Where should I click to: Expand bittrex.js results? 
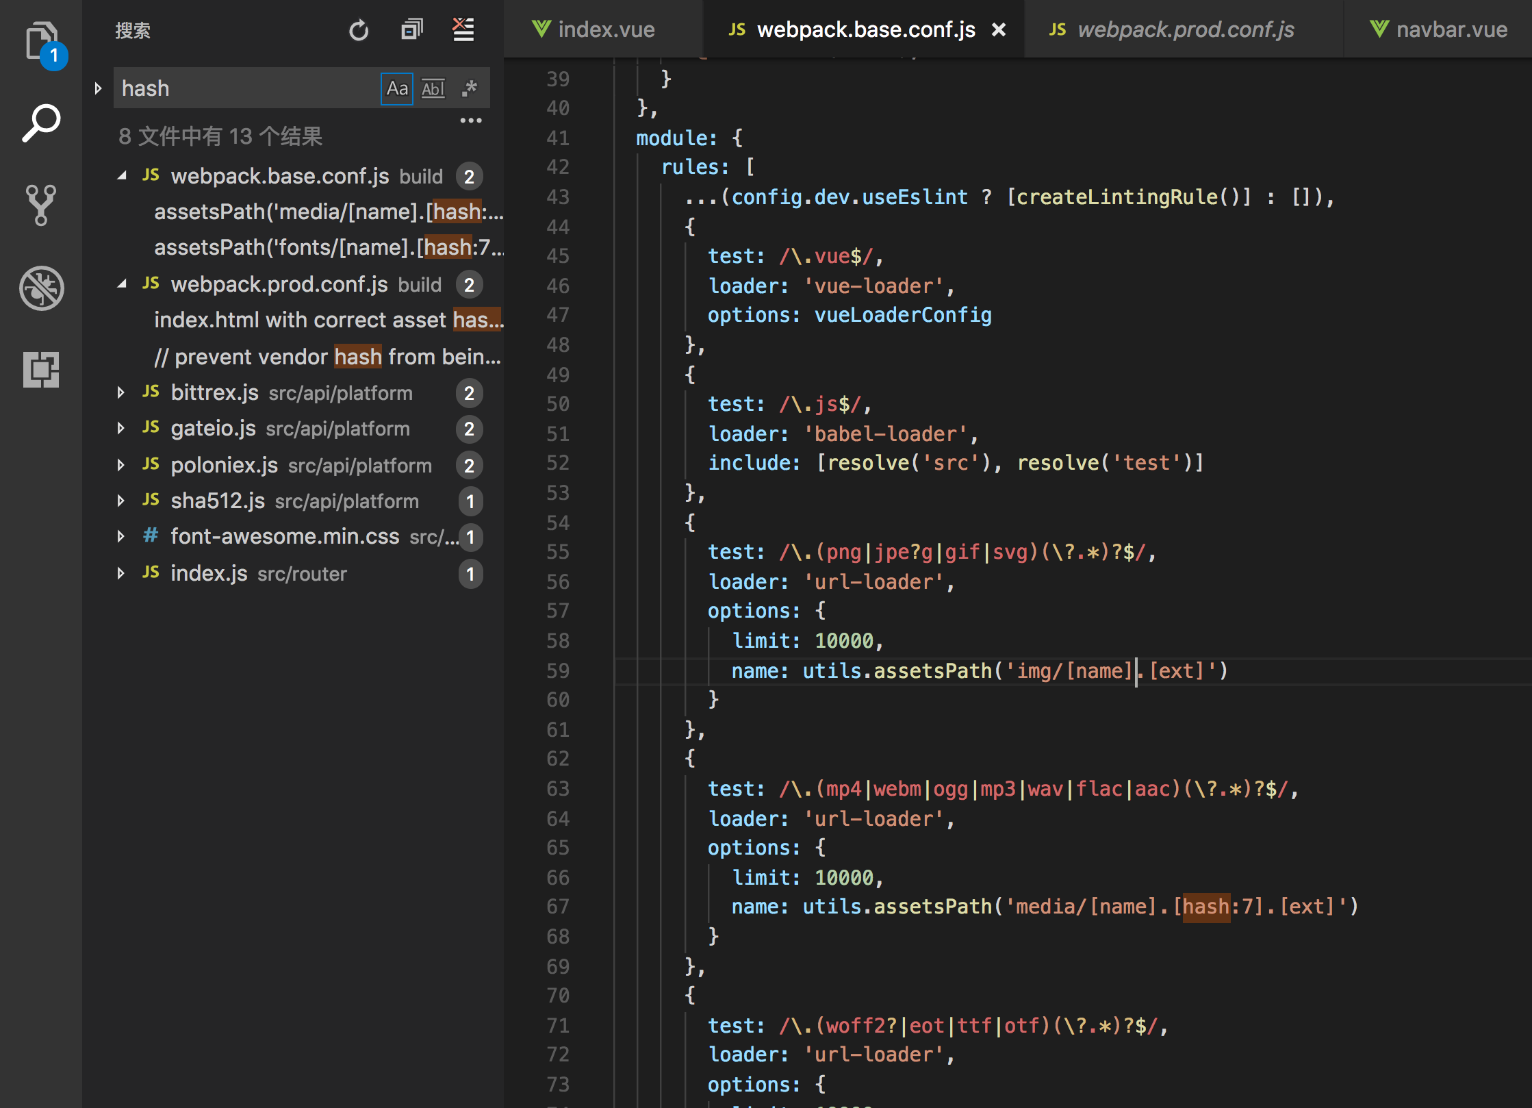click(121, 392)
